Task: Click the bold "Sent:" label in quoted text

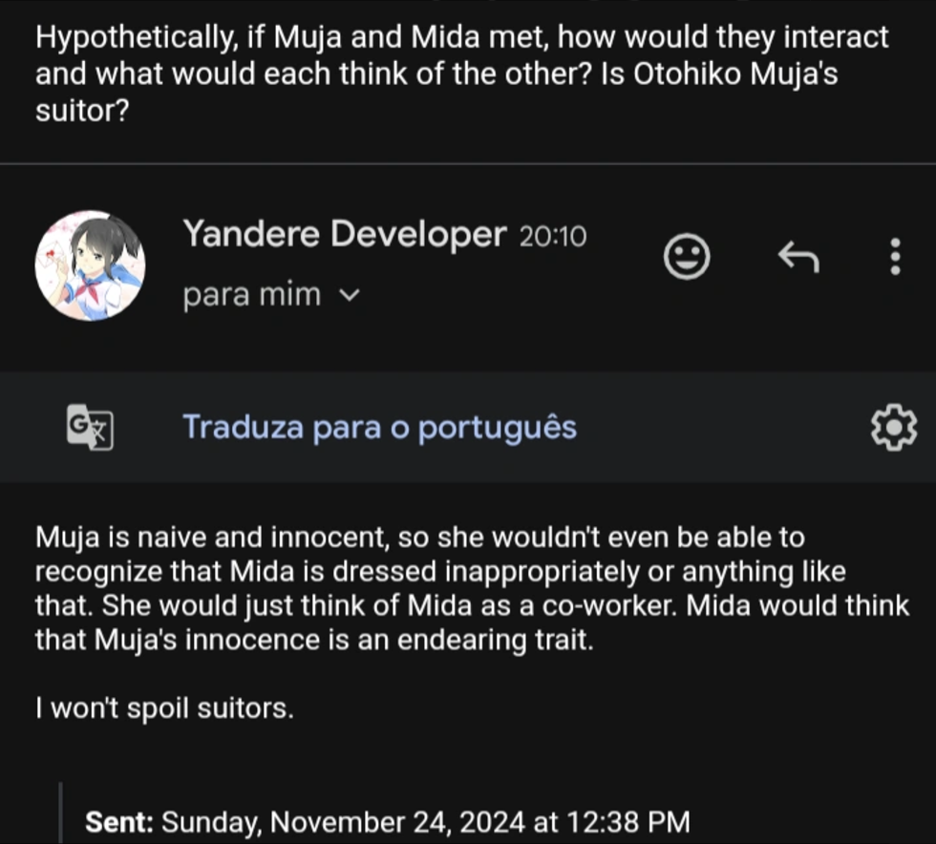Action: 119,822
